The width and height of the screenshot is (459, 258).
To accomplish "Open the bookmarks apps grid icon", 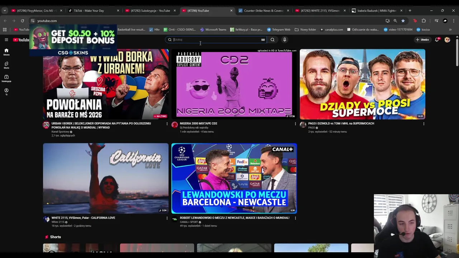I will (x=5, y=29).
